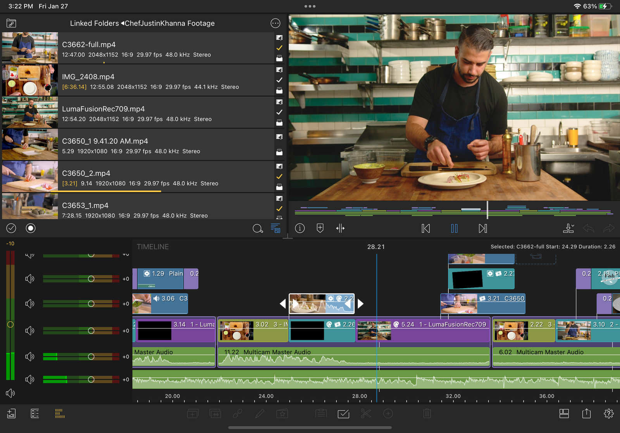Select C3653_1.mp4 in the library
Screen dimensions: 620x433
138,206
